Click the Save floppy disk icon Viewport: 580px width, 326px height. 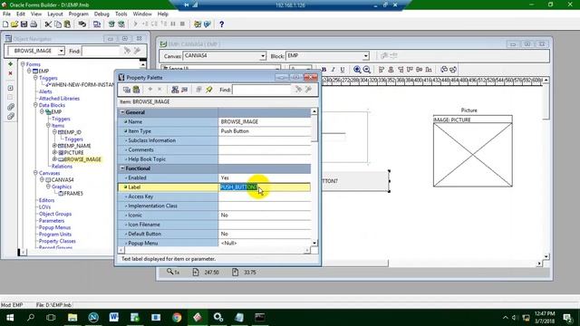24,24
